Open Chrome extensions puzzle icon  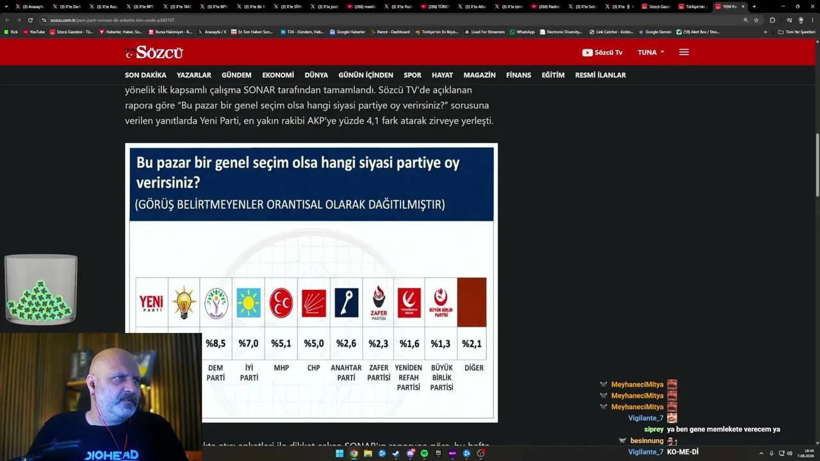(x=772, y=20)
